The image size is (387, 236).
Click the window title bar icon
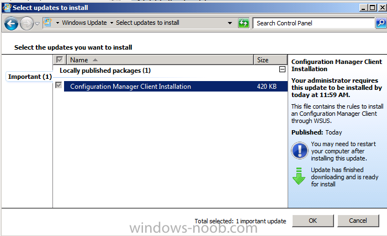click(x=7, y=8)
